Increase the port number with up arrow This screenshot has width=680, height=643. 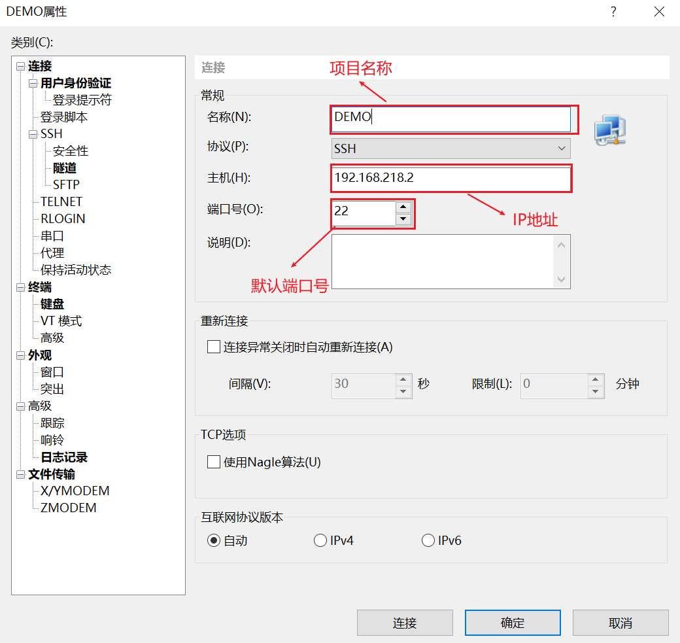pyautogui.click(x=403, y=207)
